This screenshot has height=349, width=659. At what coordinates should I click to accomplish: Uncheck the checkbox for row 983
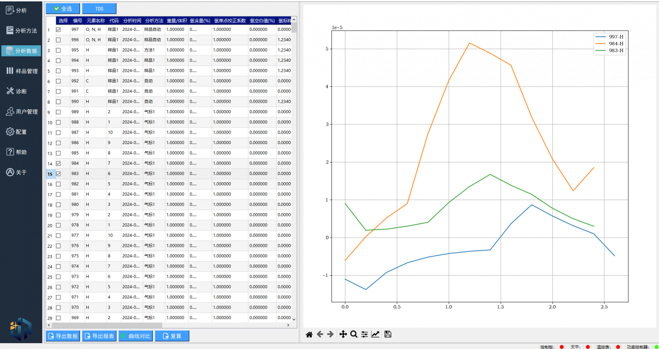point(58,174)
